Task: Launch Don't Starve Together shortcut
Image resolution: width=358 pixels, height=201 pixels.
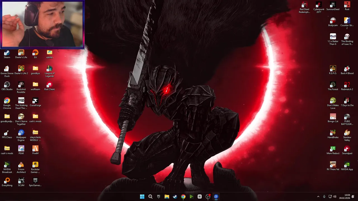Action: tap(21, 119)
